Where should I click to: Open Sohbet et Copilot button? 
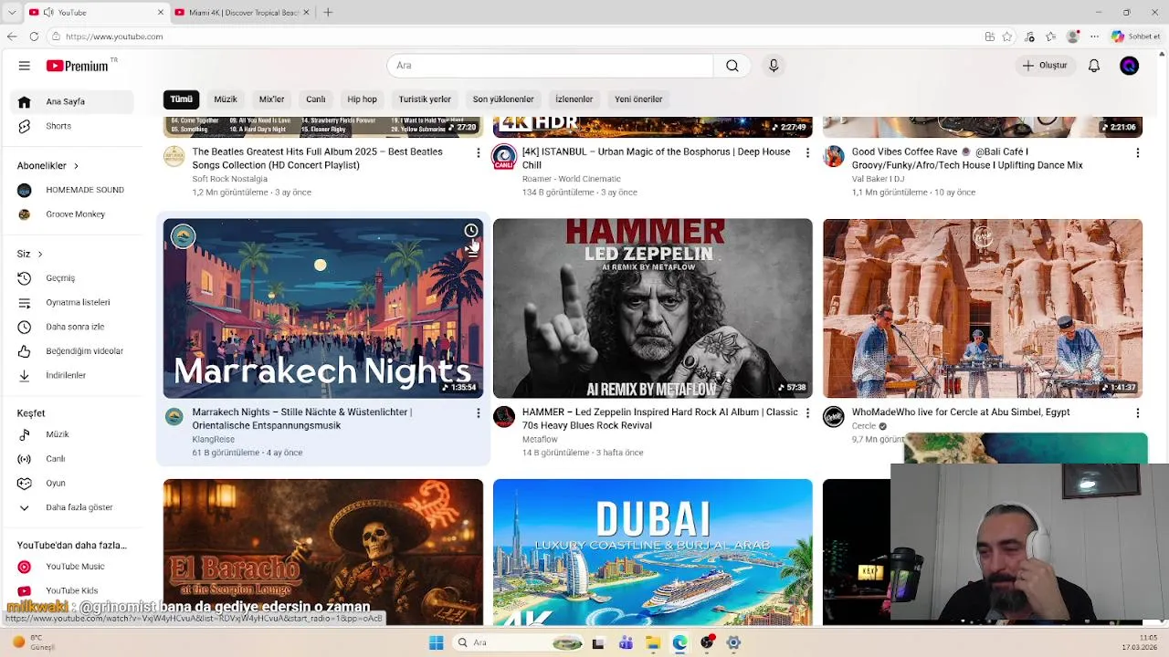point(1136,36)
